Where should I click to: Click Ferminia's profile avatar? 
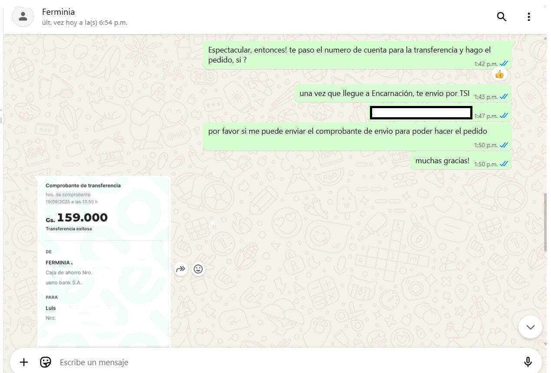23,17
